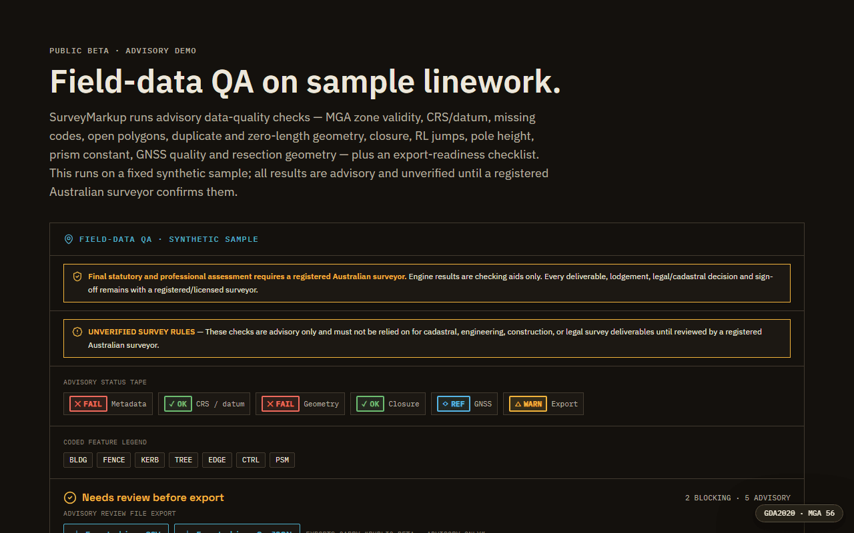Click the "ADVISORY REVIEW FILE EXPORT" label
Screen dimensions: 854x533
click(x=120, y=514)
